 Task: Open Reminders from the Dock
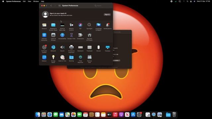pos(97,115)
